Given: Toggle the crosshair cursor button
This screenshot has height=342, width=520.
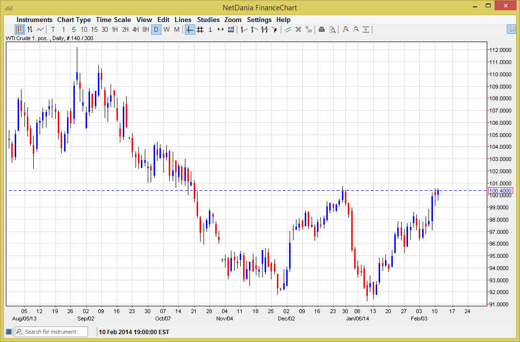Looking at the screenshot, I should 190,29.
